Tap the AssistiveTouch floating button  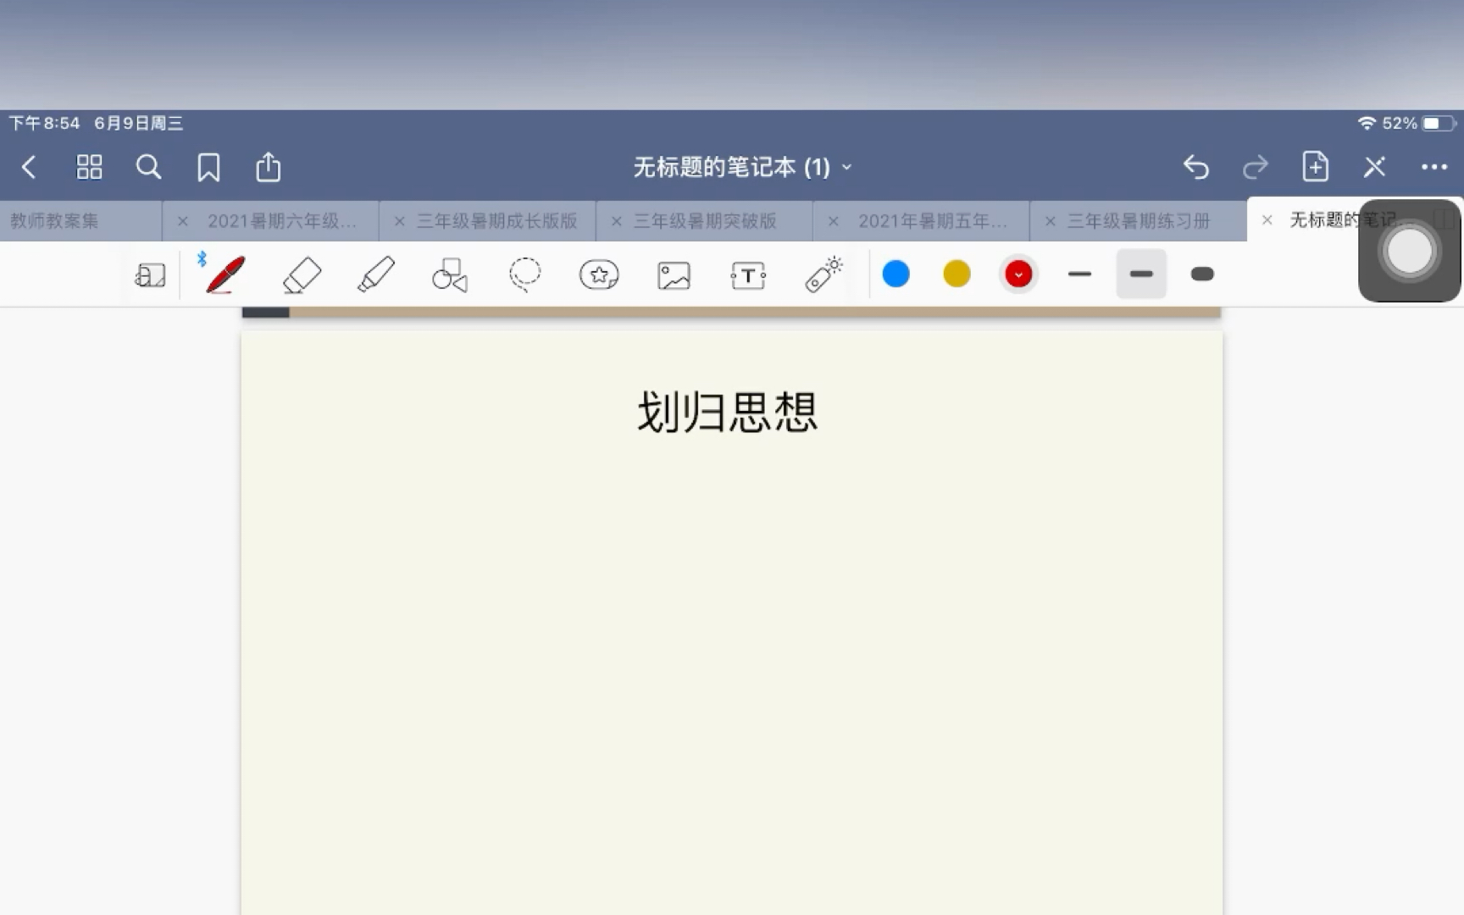click(1410, 251)
